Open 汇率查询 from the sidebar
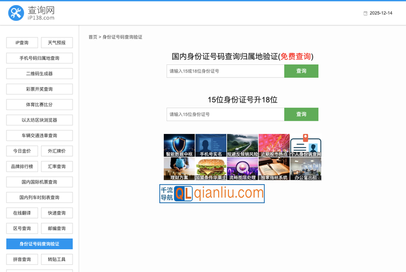This screenshot has width=406, height=272. click(57, 166)
